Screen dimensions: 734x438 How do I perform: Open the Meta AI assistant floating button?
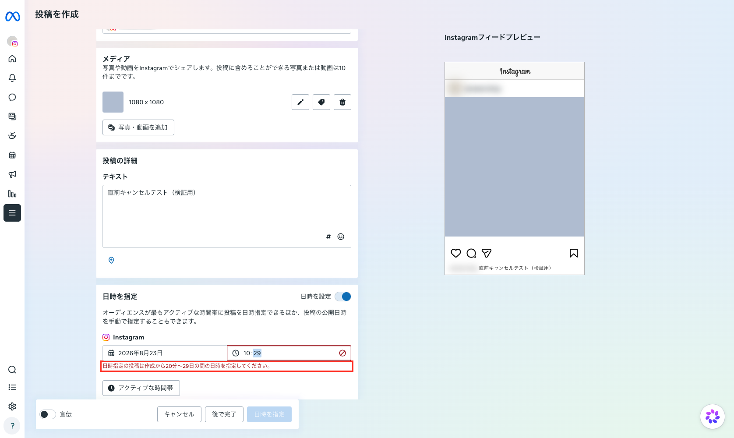713,417
